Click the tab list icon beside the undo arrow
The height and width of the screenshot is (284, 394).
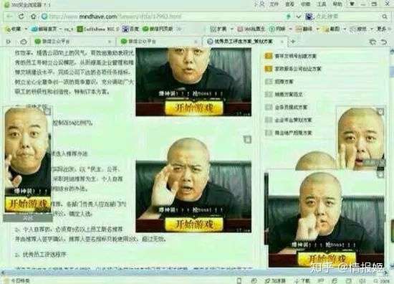coord(373,42)
